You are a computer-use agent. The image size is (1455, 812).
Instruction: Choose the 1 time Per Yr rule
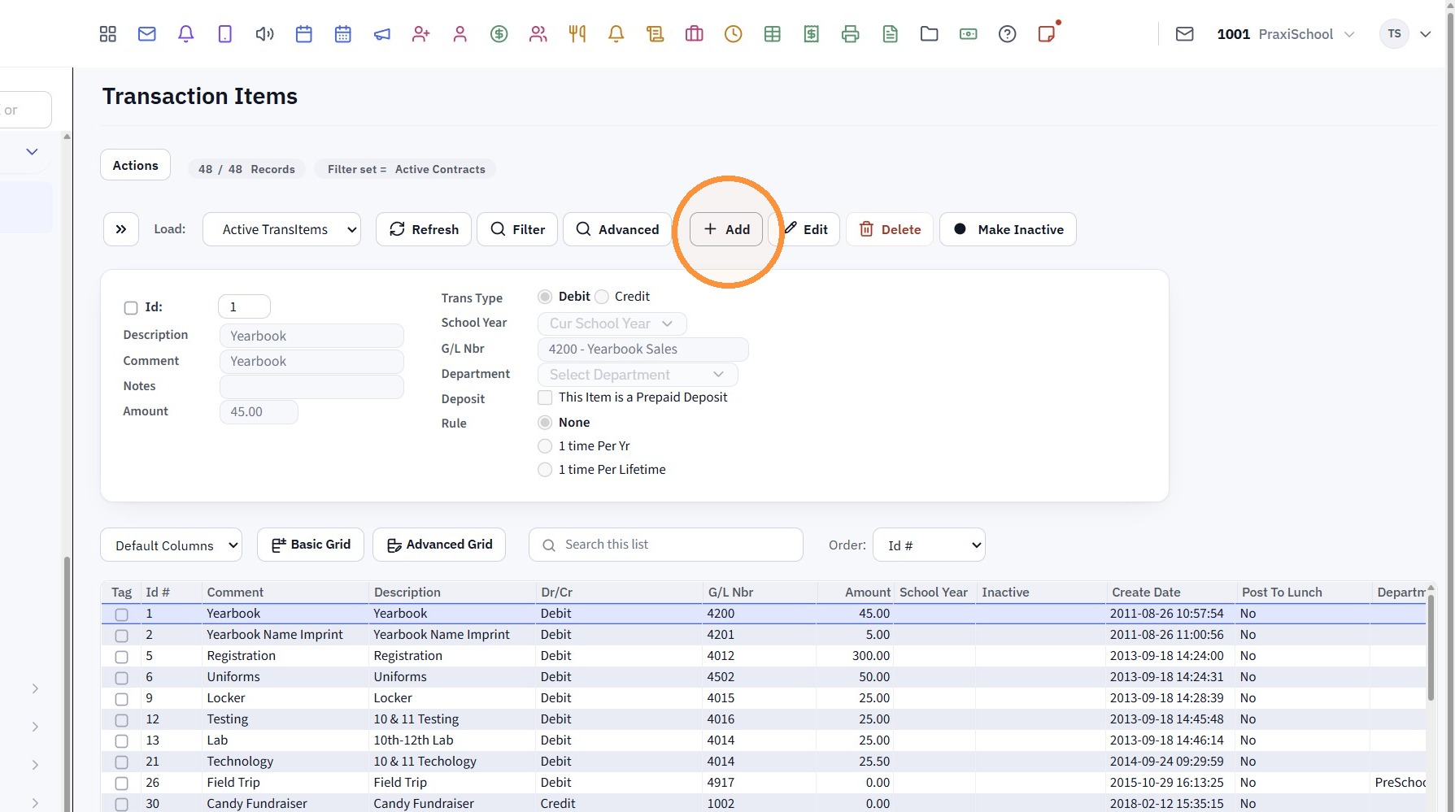point(545,446)
